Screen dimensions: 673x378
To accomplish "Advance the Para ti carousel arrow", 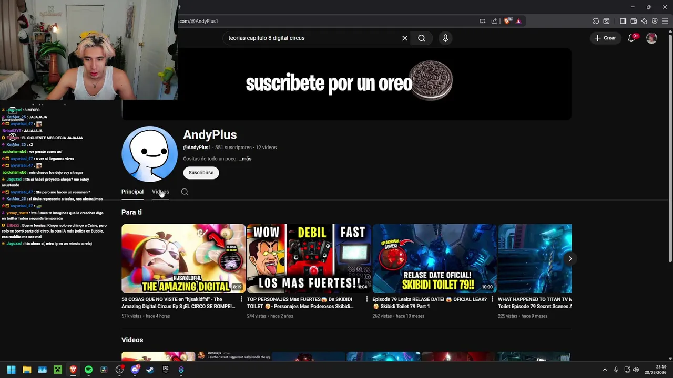I will point(570,259).
